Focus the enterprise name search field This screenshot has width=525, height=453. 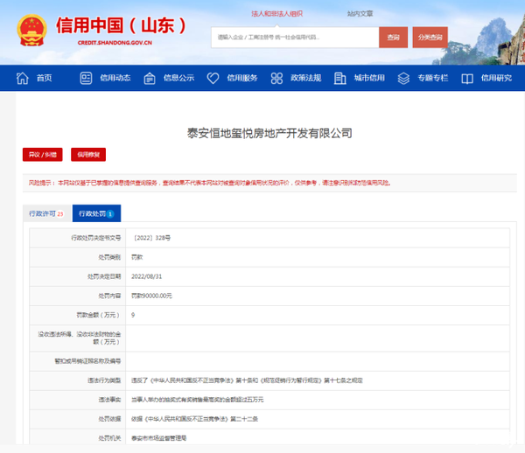coord(295,37)
